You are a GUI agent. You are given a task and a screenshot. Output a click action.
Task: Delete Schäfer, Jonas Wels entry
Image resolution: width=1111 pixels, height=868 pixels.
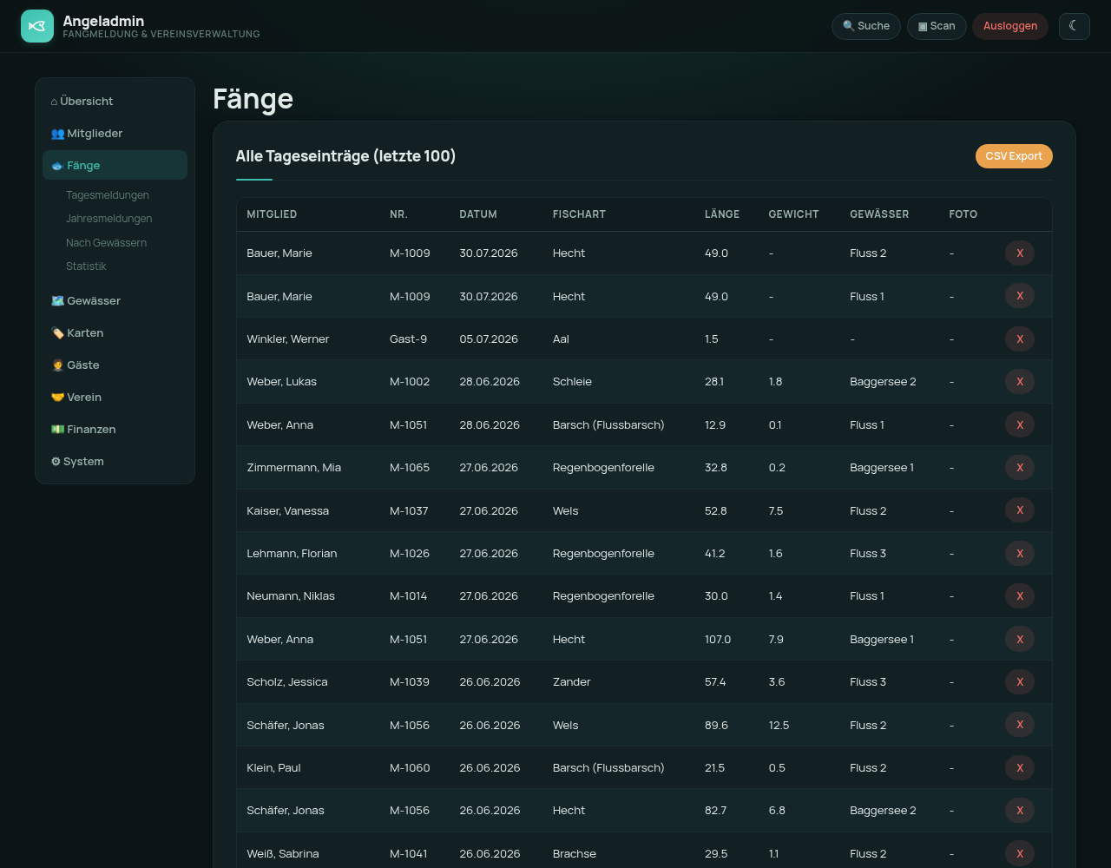click(1020, 725)
